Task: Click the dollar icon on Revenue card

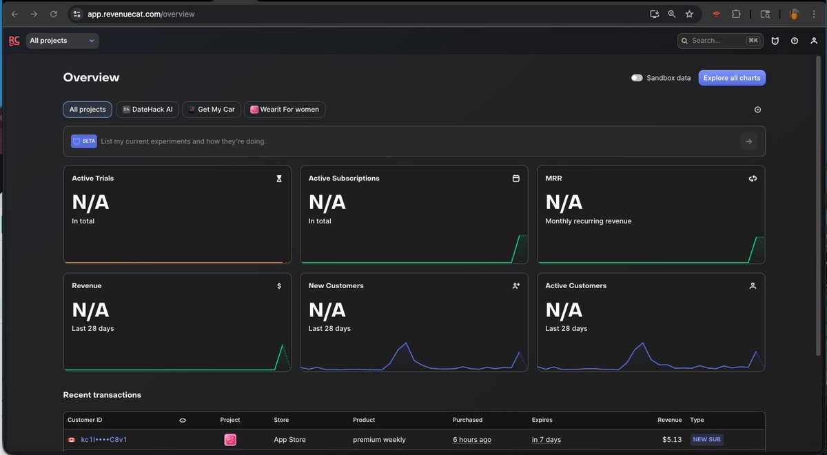Action: tap(279, 285)
